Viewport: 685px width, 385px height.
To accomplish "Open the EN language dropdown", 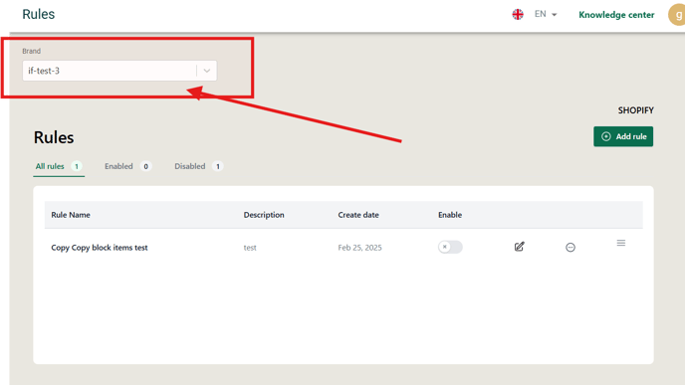I will tap(546, 14).
